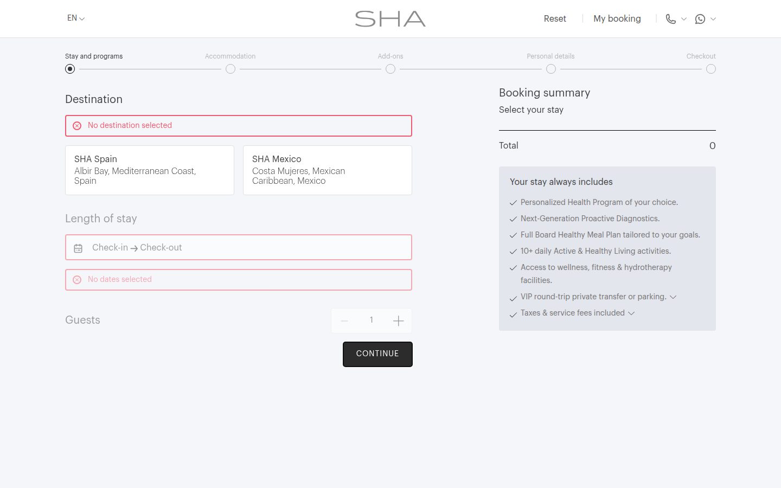Click the 'Length of stay' heading

[101, 219]
